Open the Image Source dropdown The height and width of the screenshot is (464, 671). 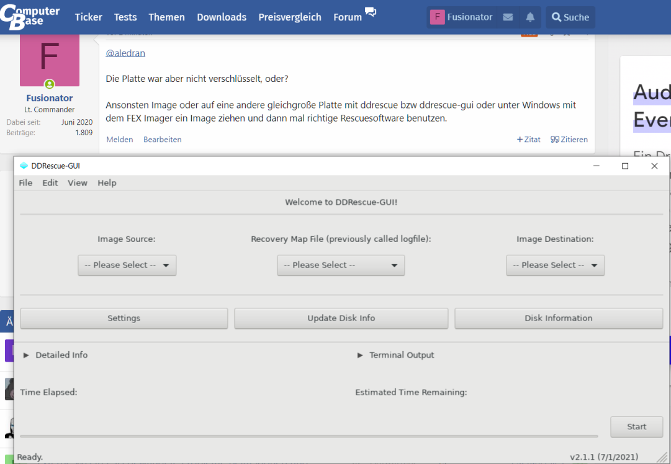pyautogui.click(x=127, y=265)
